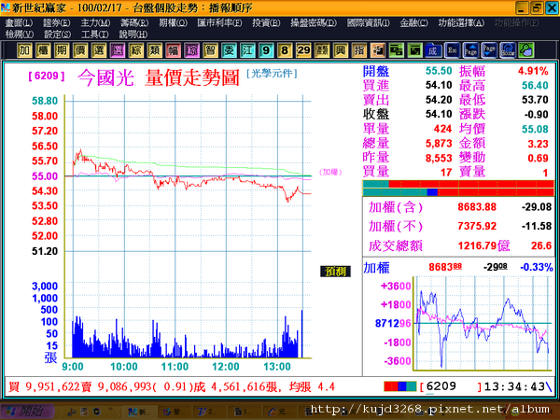Click the 6209 stock code input field

(452, 386)
